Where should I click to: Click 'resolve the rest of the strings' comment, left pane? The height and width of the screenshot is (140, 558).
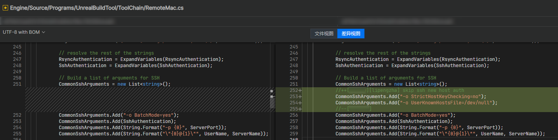[106, 53]
